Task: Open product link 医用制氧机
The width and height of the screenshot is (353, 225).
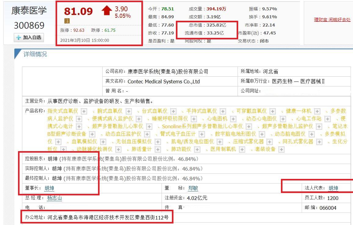Action: 223,149
